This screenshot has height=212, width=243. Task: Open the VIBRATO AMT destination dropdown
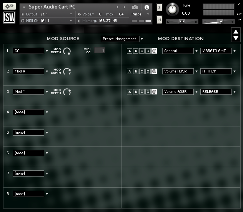point(216,51)
